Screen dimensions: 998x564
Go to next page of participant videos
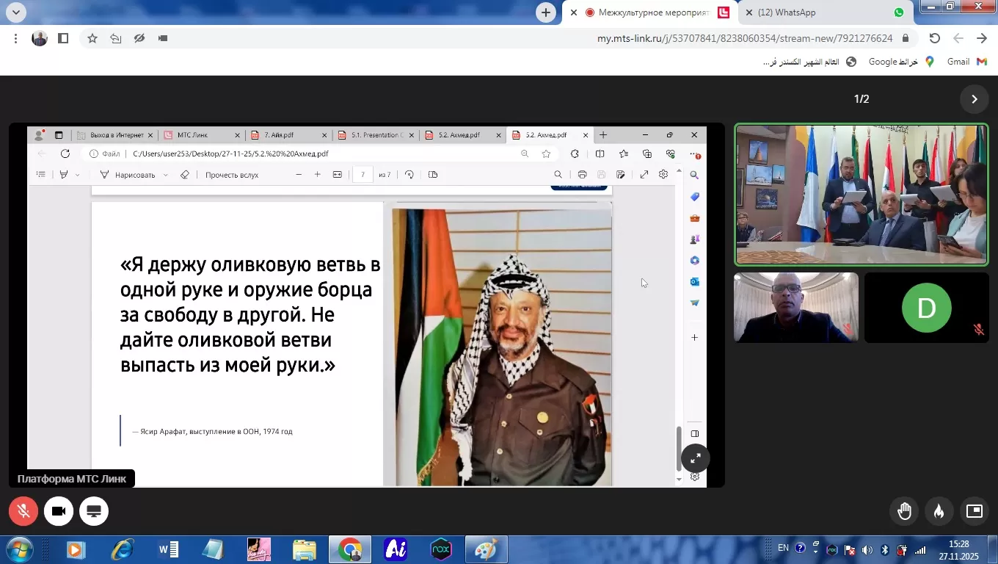[975, 99]
